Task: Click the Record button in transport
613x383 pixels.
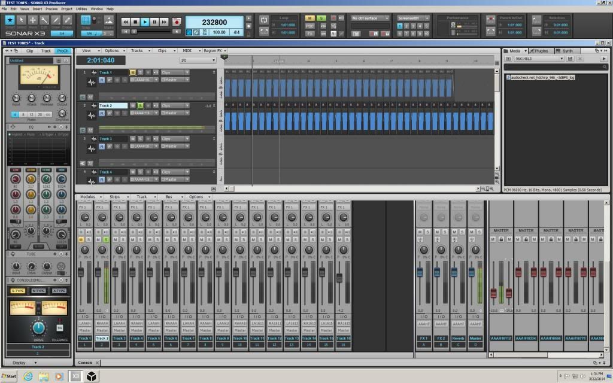Action: 177,22
